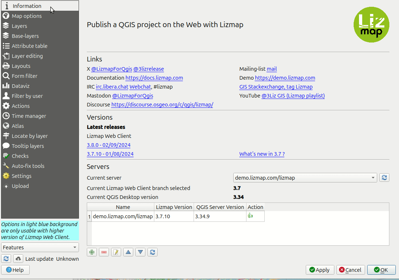Click the 3.34.9 QGIS Server Version cell
This screenshot has height=280, width=399.
point(220,216)
